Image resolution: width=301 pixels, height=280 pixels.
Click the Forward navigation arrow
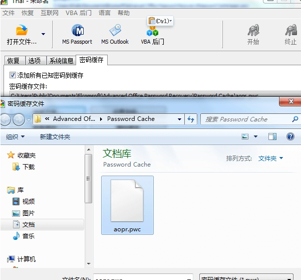coord(19,119)
